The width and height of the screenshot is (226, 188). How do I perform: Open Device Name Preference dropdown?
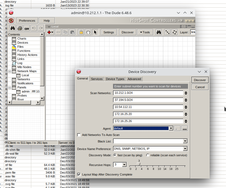[x=185, y=149]
